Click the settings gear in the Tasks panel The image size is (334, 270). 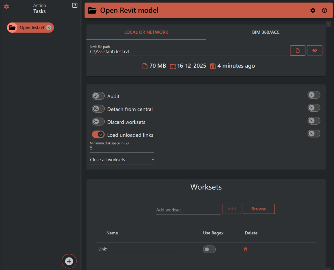(6, 7)
